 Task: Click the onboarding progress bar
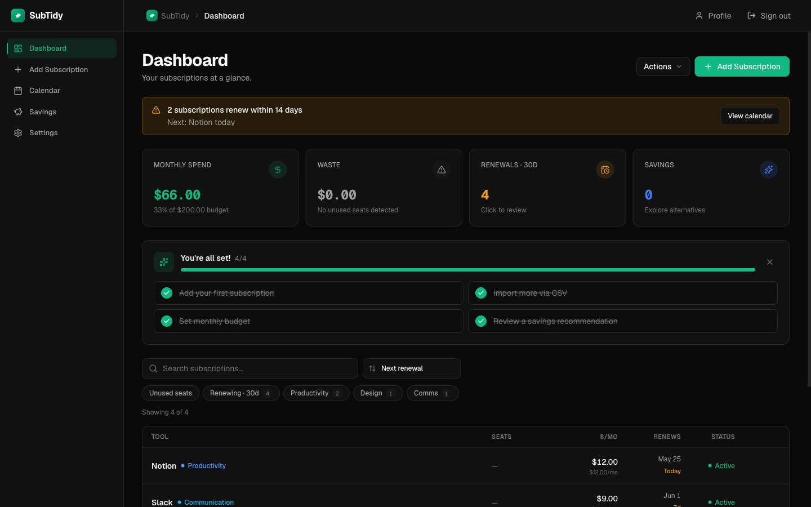coord(467,270)
